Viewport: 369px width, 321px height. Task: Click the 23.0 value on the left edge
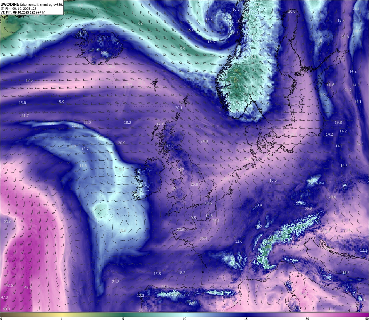(x=7, y=222)
